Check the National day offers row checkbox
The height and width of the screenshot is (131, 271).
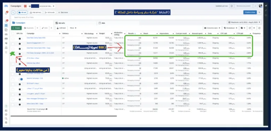point(13,64)
